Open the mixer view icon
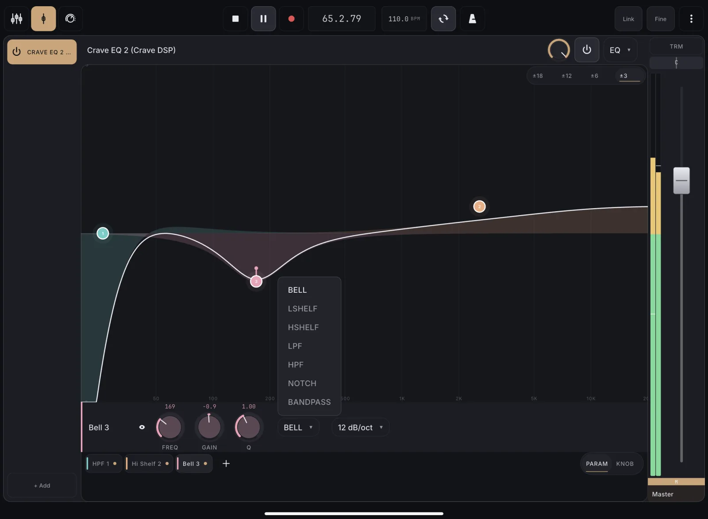This screenshot has width=708, height=519. (17, 19)
